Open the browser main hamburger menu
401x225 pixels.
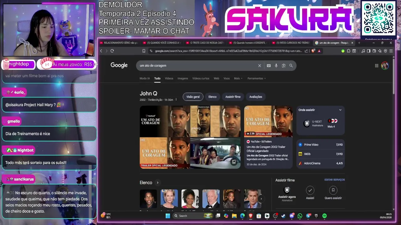390,51
